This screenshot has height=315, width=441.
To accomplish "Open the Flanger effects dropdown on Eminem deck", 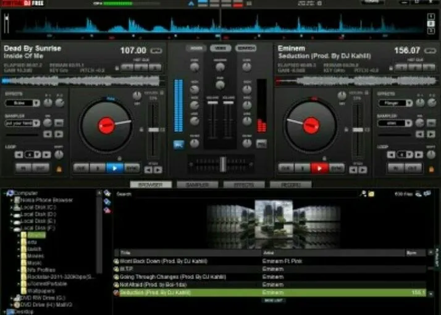I will tap(409, 103).
